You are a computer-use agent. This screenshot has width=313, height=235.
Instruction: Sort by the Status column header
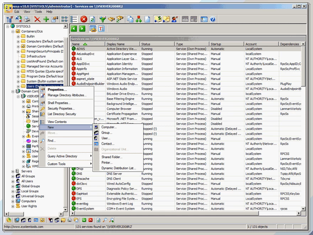[157, 44]
